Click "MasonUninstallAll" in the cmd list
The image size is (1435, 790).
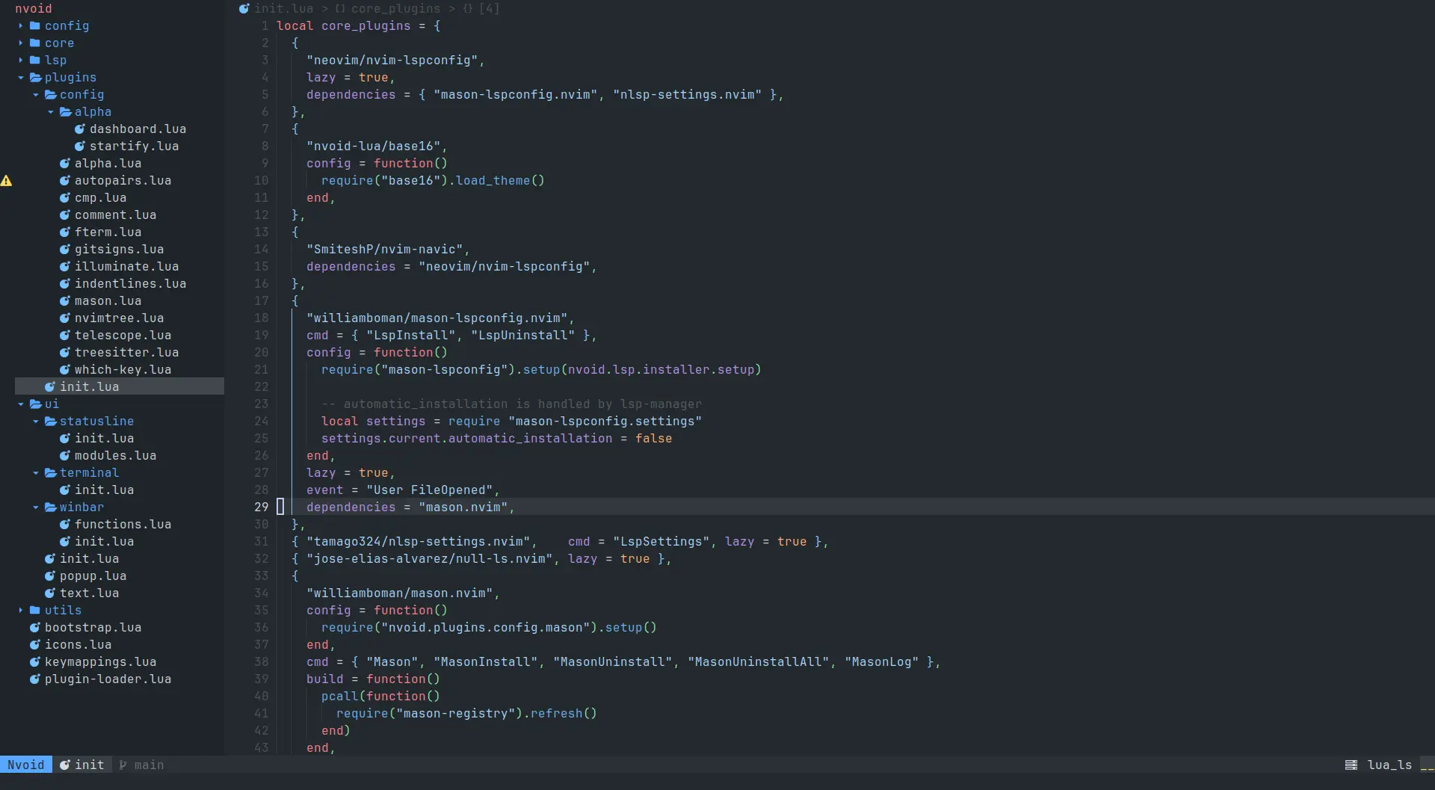pyautogui.click(x=759, y=662)
